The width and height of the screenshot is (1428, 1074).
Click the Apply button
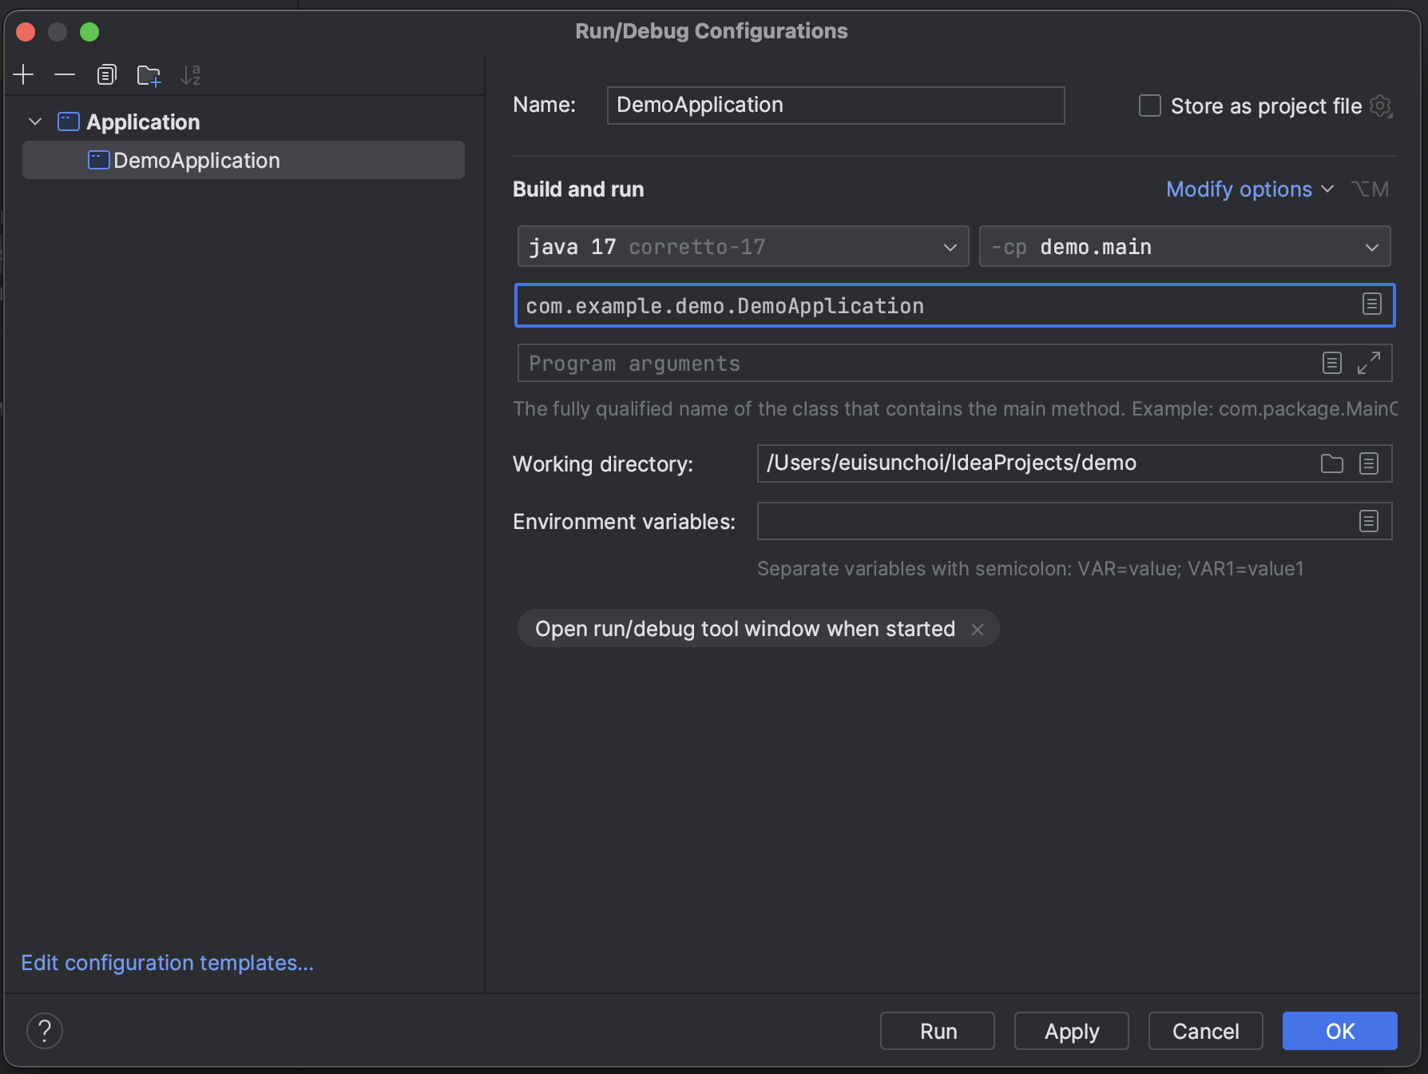point(1072,1031)
